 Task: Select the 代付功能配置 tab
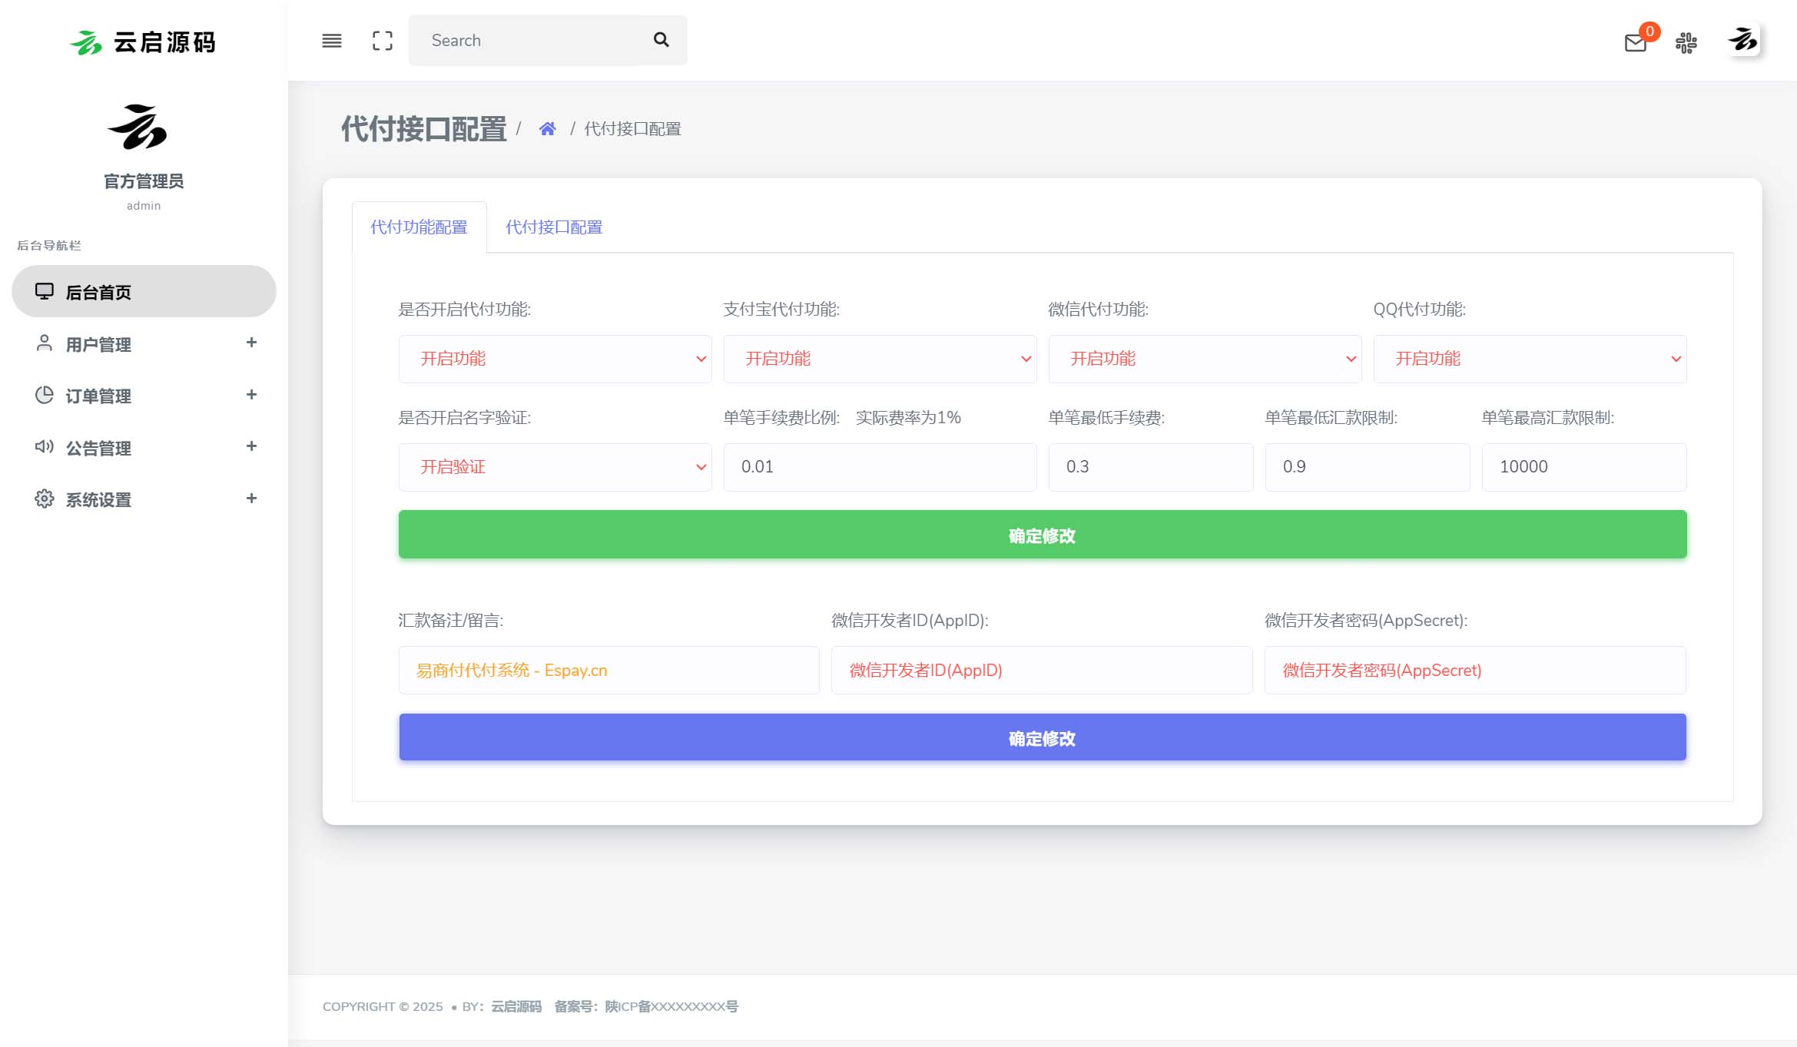pos(419,227)
